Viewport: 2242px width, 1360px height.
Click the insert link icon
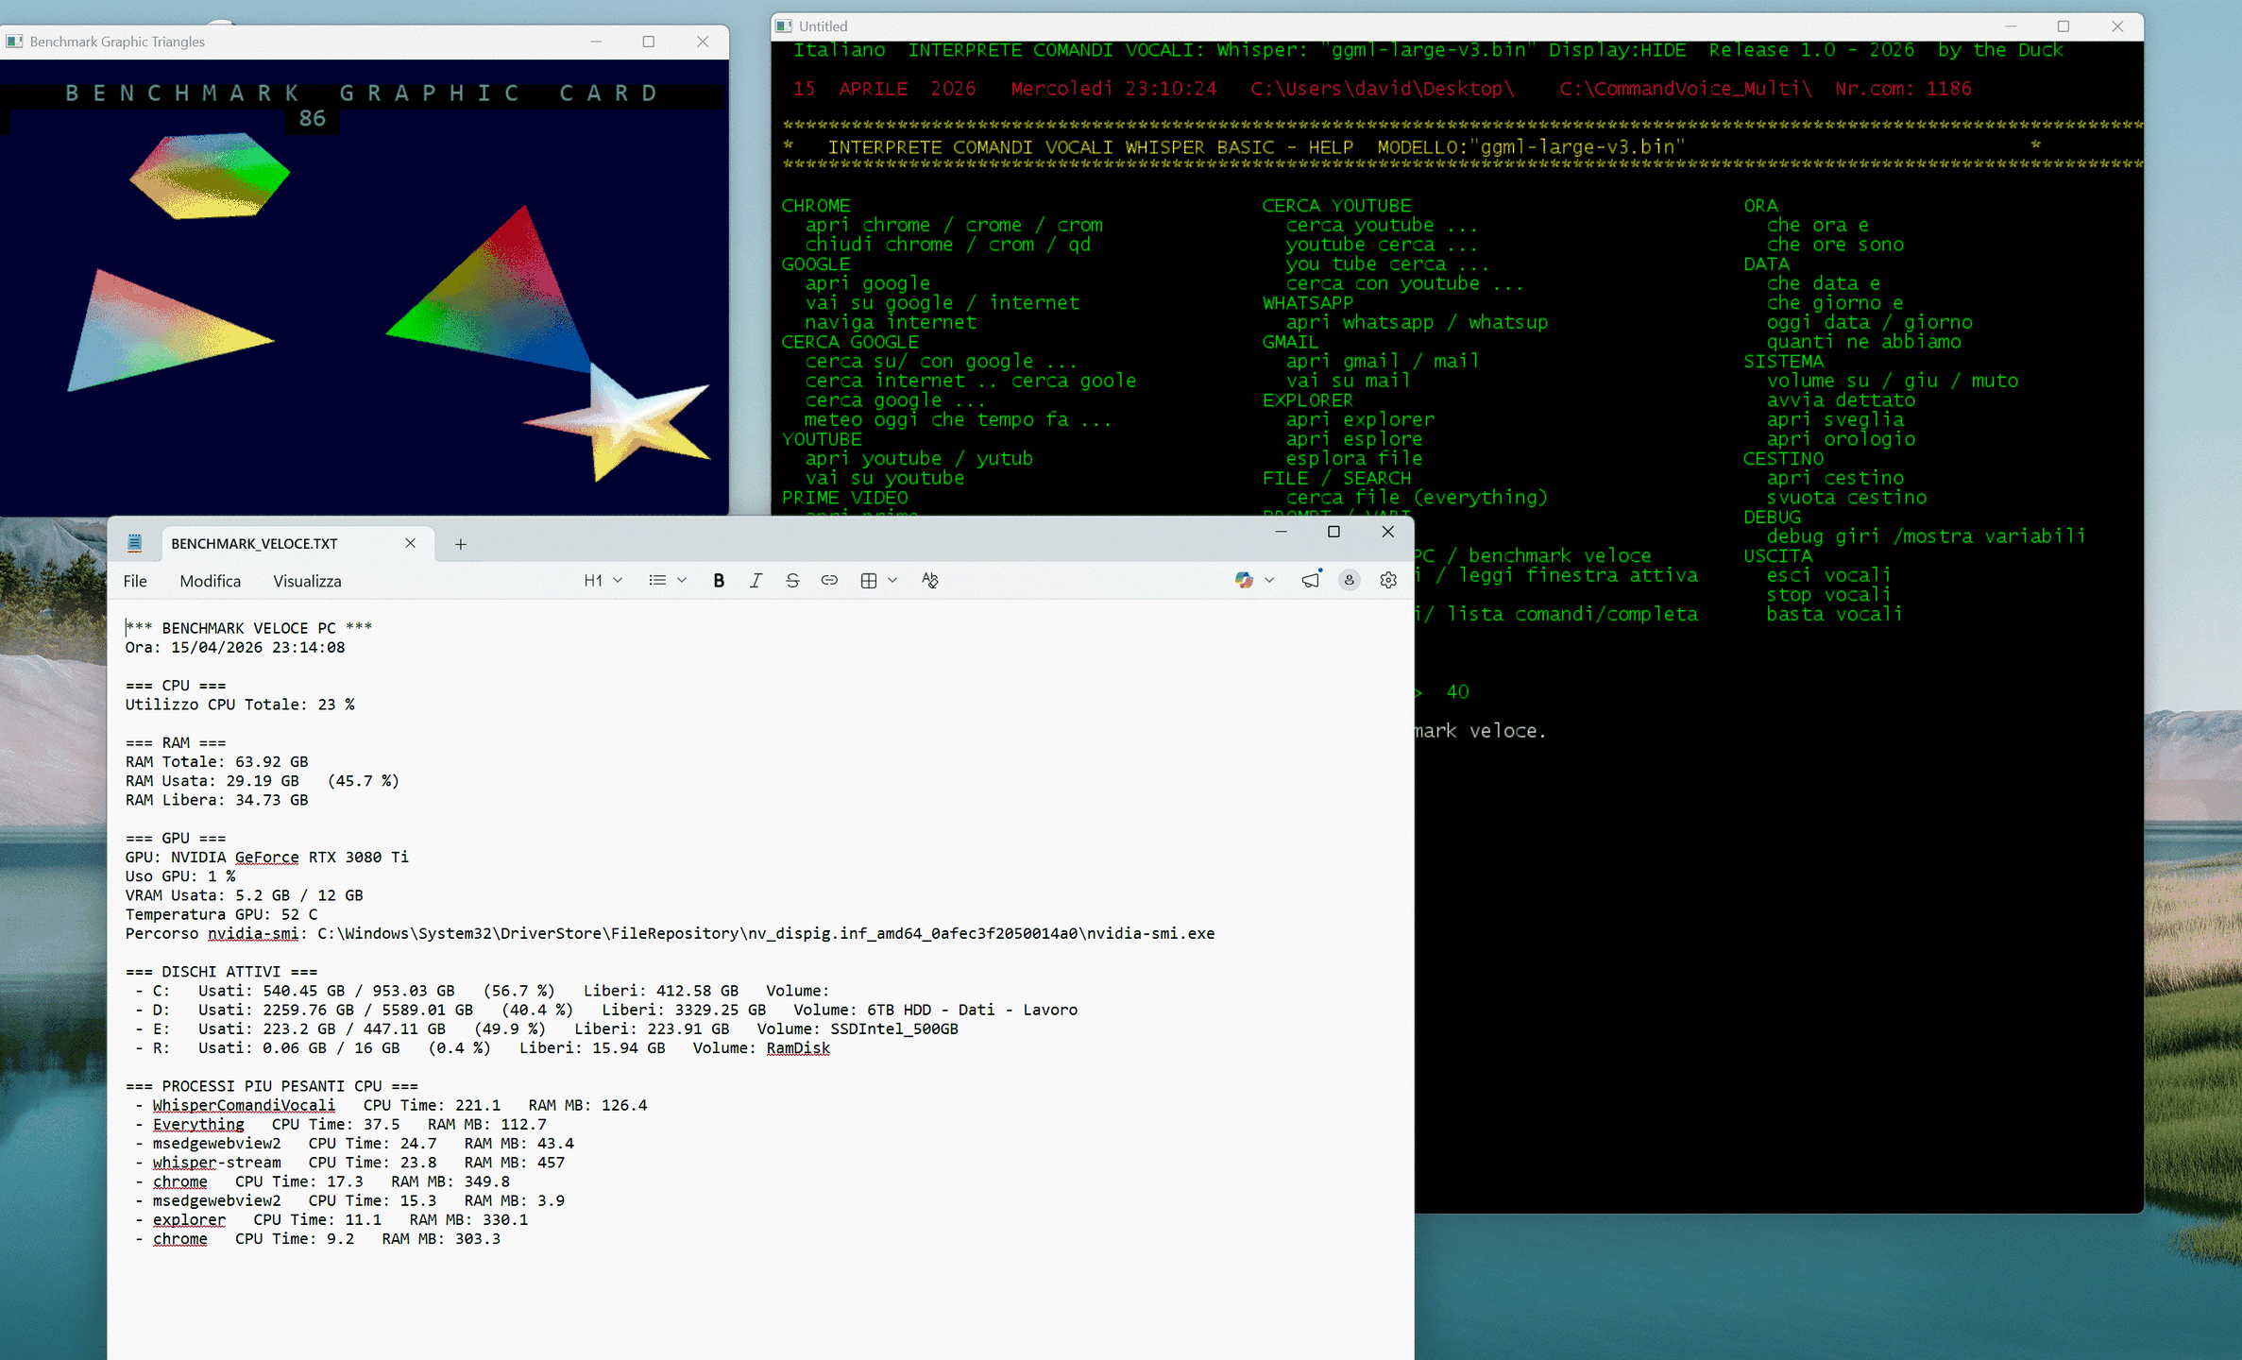[x=829, y=581]
